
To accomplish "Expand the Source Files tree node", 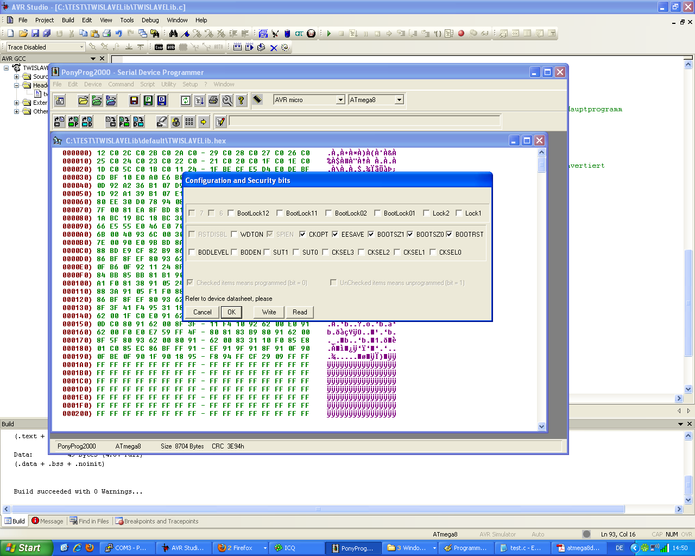I will [17, 77].
